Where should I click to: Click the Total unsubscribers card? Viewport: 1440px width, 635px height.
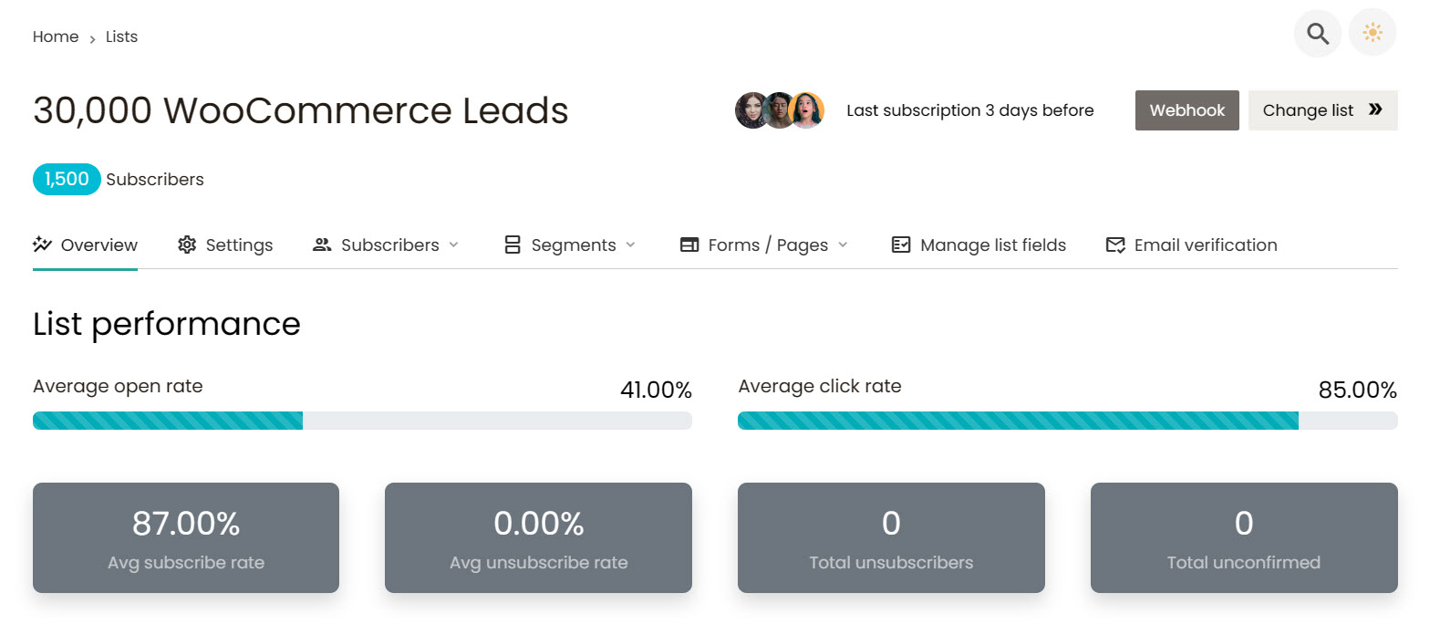pos(891,537)
